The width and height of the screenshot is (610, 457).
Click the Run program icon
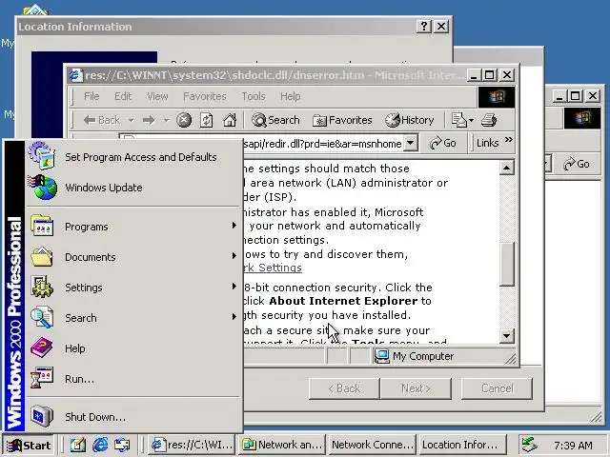[42, 378]
